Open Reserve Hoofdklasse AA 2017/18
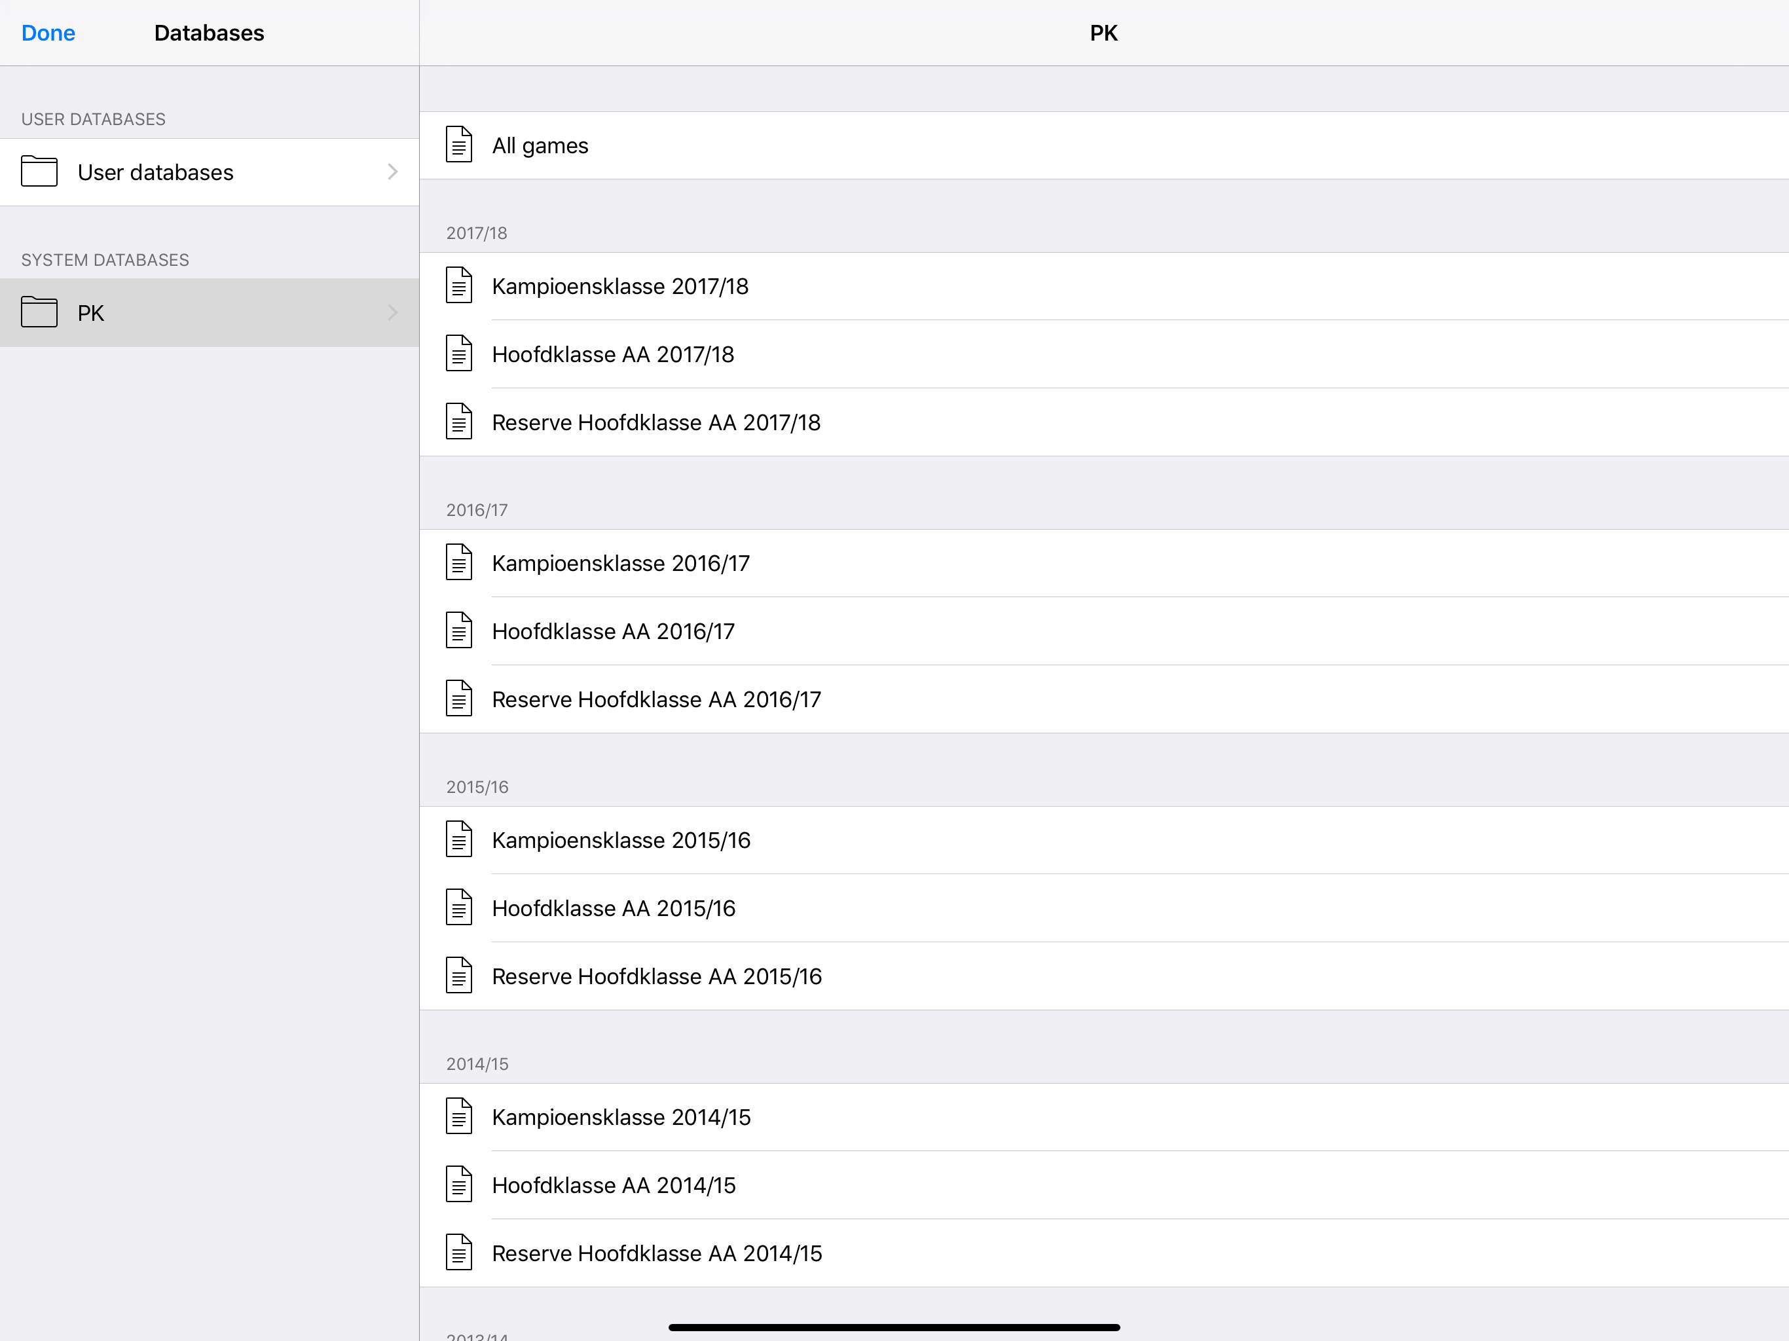 click(1104, 422)
